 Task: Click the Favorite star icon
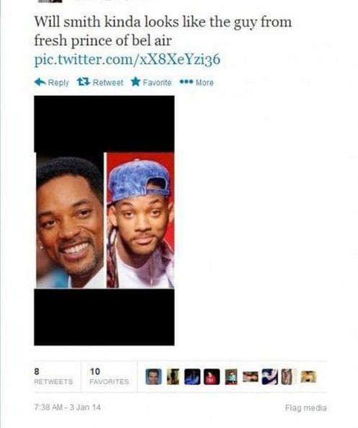point(135,81)
